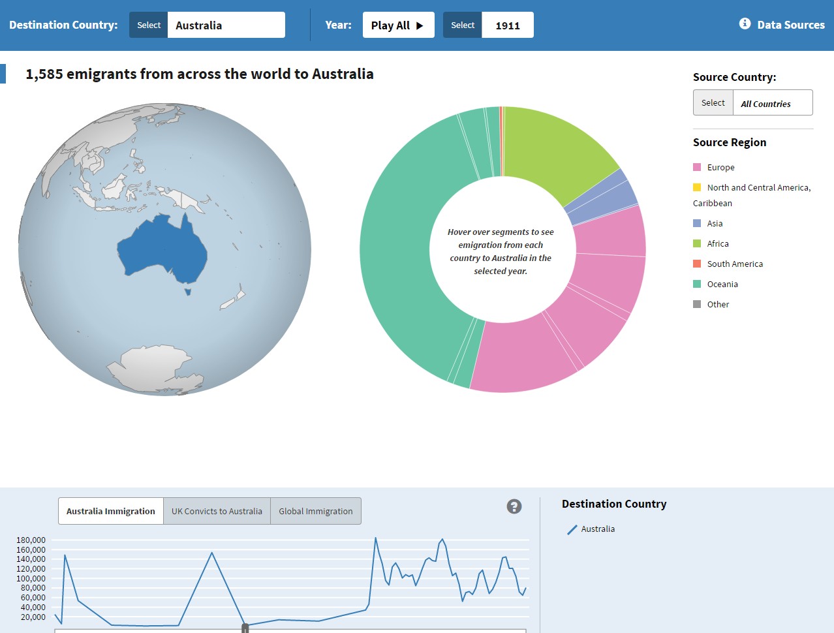Screen dimensions: 834x633
Task: Click the Australia line legend icon
Action: 572,529
